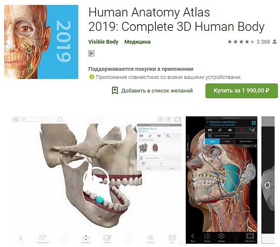Viewport: 280px width, 247px height.
Task: Open the Settings gear in phone screenshot
Action: 221,236
